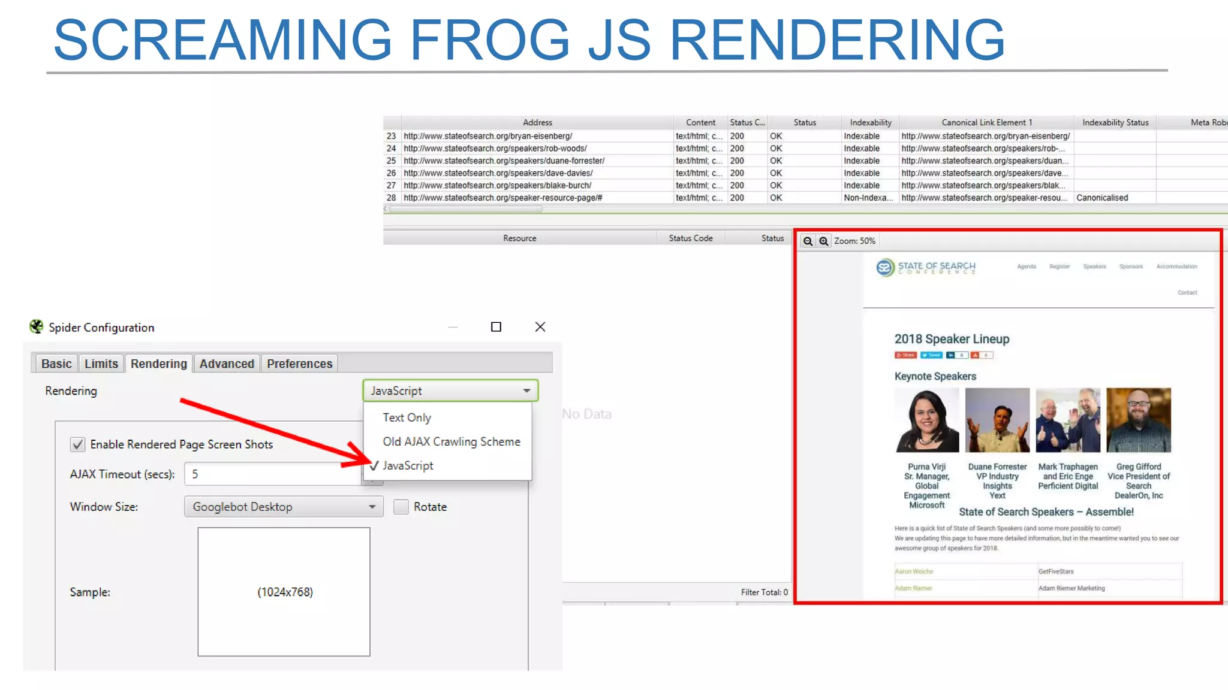Viewport: 1228px width, 690px height.
Task: Click the AJAX Timeout input field
Action: click(273, 474)
